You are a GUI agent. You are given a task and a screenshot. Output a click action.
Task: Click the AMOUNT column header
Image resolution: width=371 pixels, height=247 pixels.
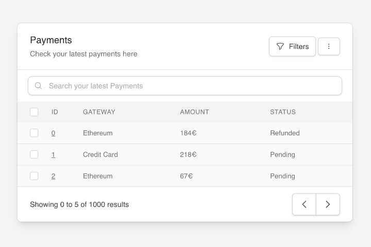[194, 112]
